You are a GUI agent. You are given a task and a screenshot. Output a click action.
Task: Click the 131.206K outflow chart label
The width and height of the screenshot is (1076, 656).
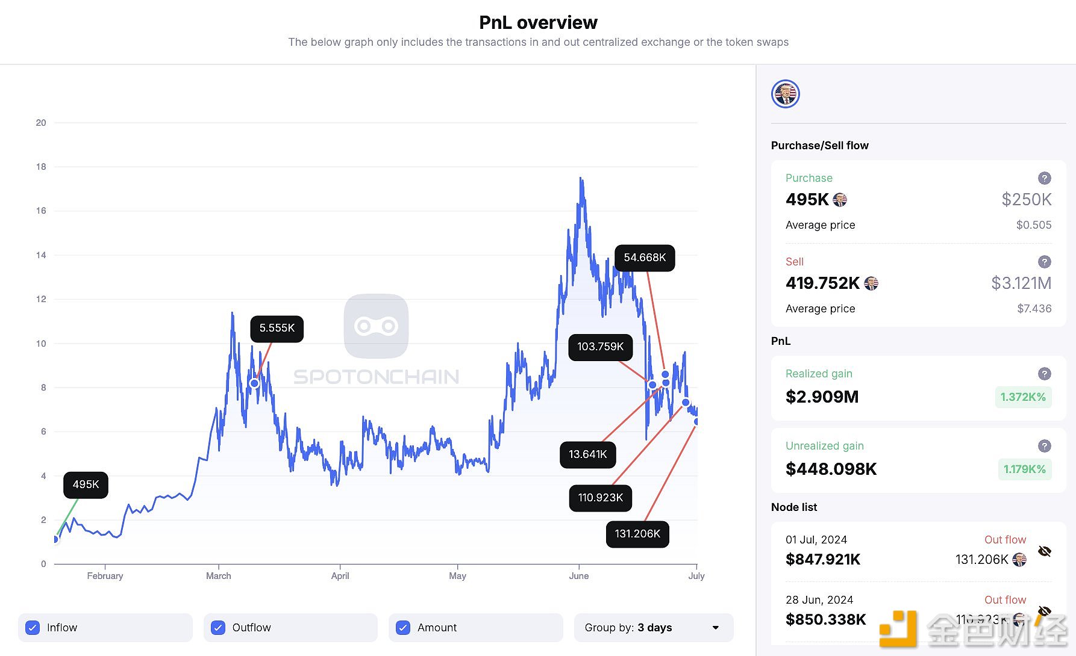[x=637, y=534]
